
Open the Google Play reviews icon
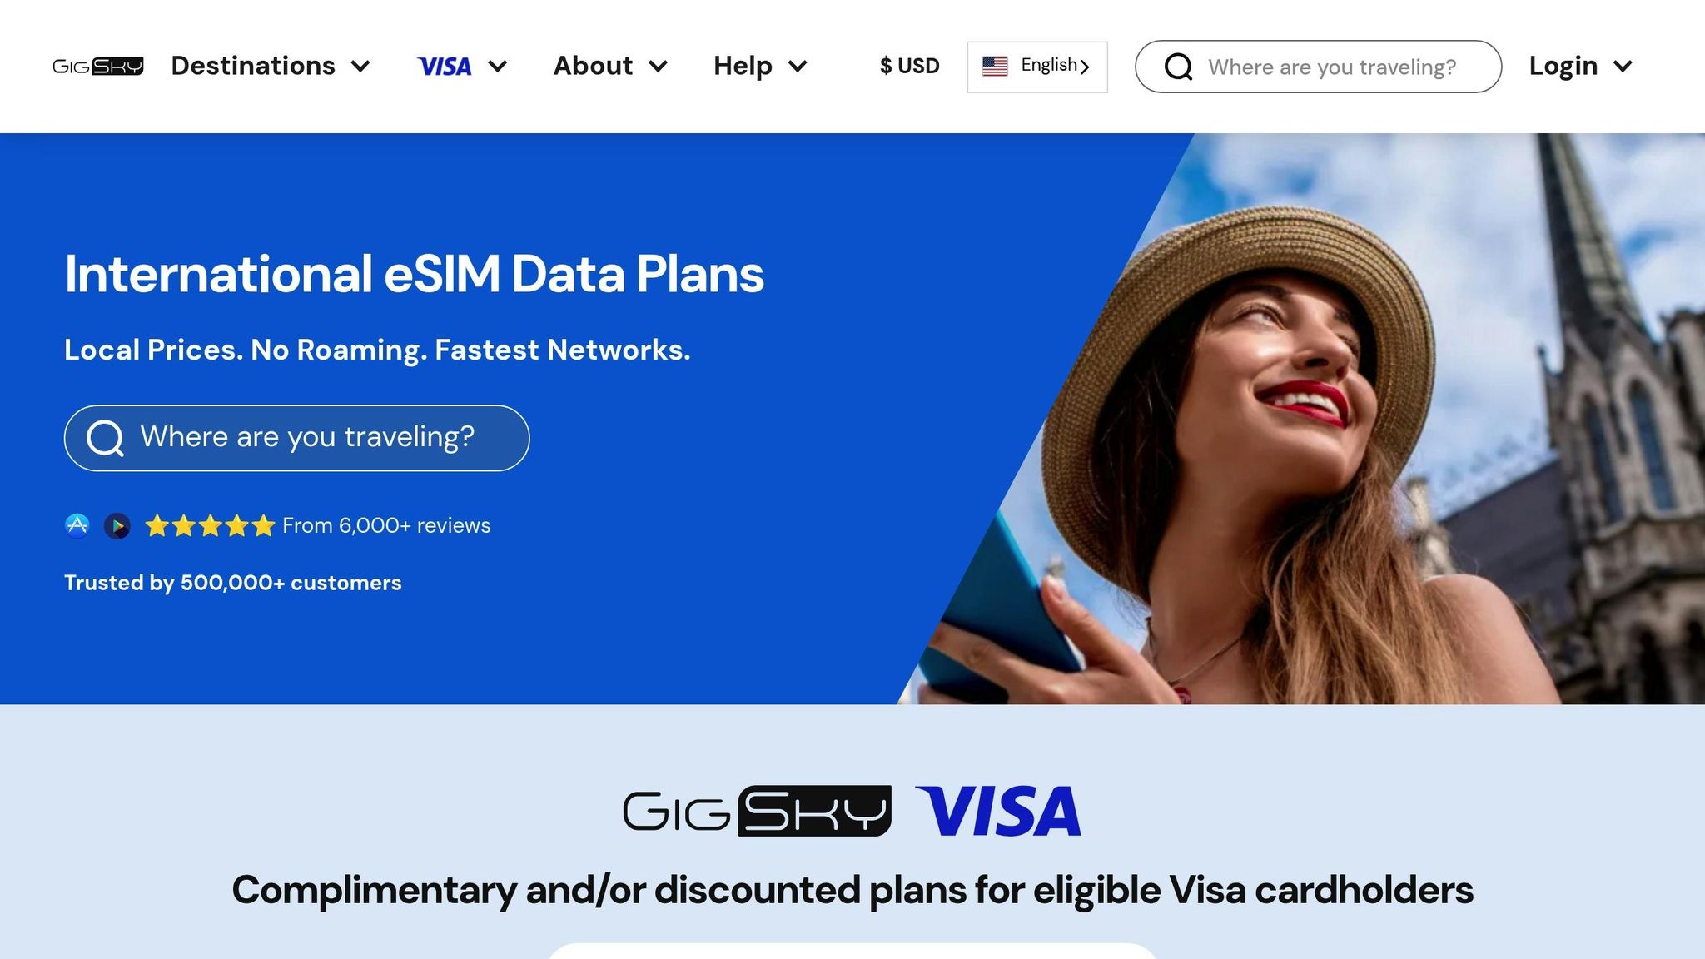coord(117,526)
